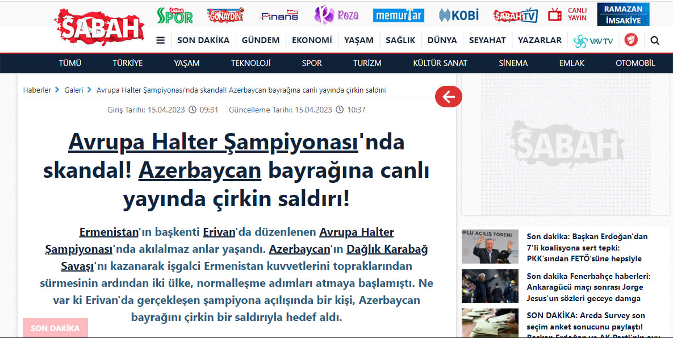This screenshot has height=338, width=673.
Task: Open the Sabah TV logo
Action: click(x=515, y=15)
